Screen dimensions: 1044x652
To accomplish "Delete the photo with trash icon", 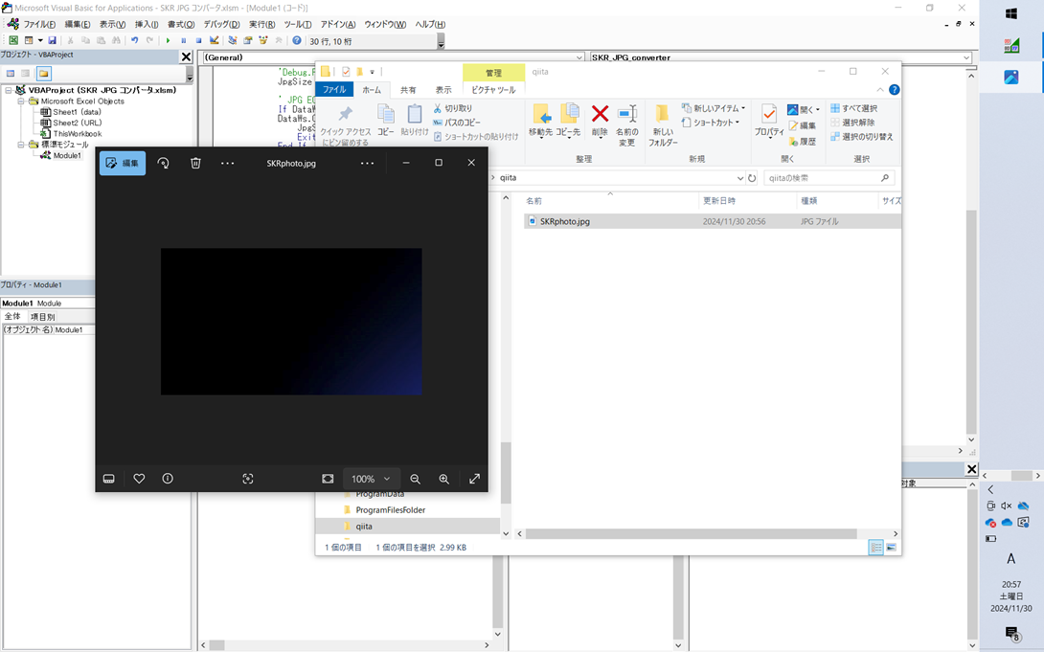I will (195, 163).
